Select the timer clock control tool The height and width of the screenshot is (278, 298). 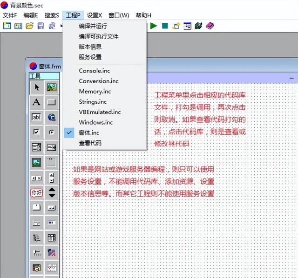(x=37, y=268)
